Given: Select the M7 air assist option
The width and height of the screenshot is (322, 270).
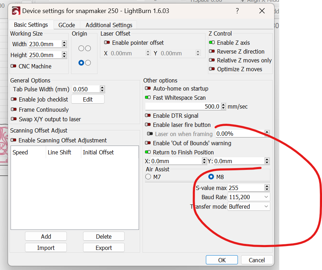Looking at the screenshot, I should click(x=148, y=177).
